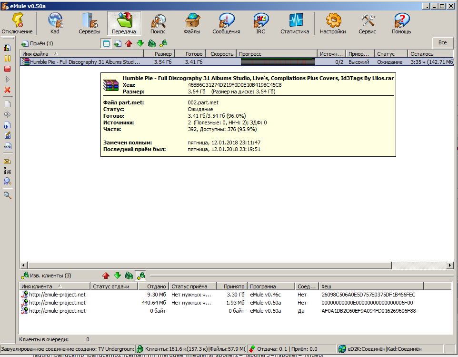This screenshot has height=357, width=458.
Task: Open the IRC chat page
Action: point(260,23)
